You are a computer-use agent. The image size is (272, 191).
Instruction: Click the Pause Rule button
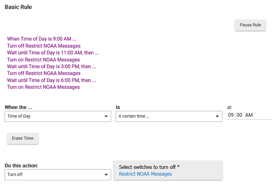250,25
